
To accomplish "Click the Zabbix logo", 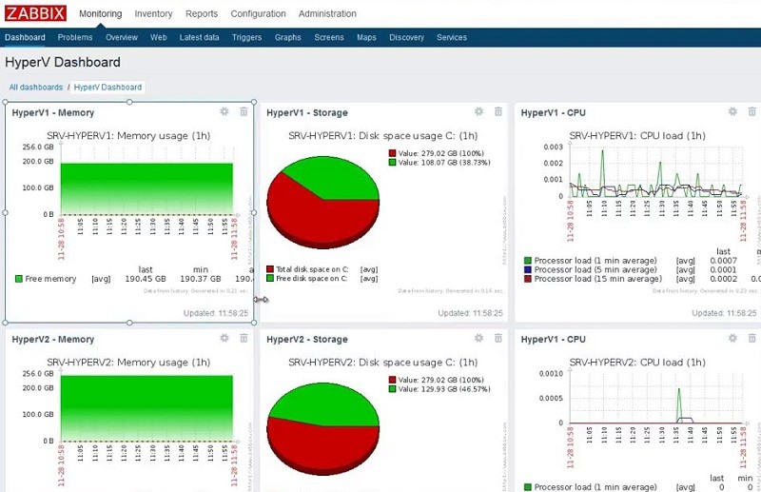I will [x=35, y=13].
